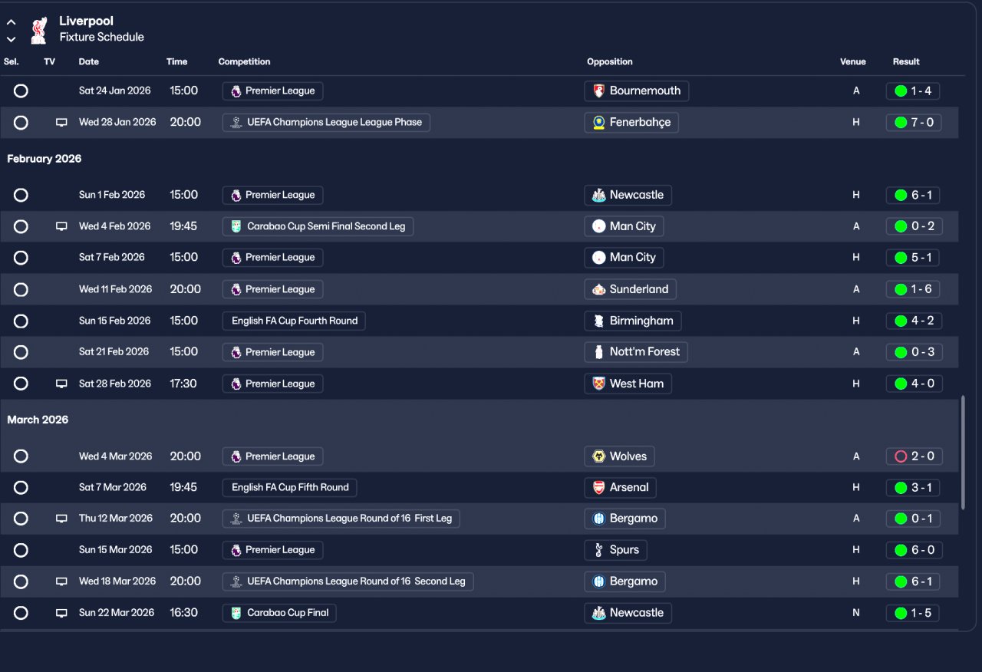The height and width of the screenshot is (672, 982).
Task: Click the TV icon for Fenerbahçe match
Action: point(61,123)
